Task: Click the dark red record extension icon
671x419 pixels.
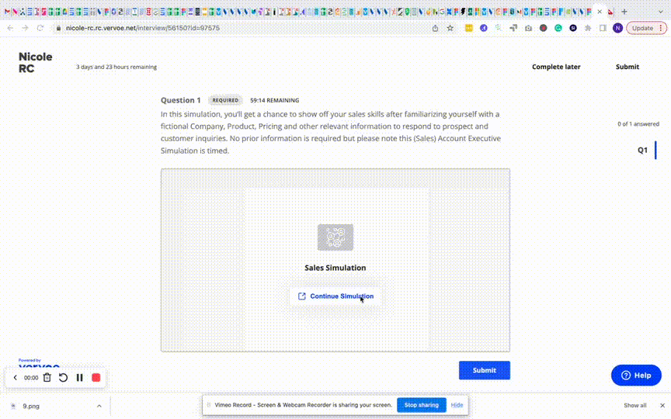Action: (543, 28)
